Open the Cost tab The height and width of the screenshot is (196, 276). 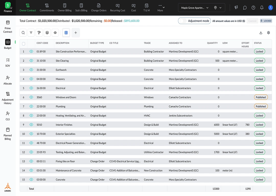pyautogui.click(x=134, y=8)
